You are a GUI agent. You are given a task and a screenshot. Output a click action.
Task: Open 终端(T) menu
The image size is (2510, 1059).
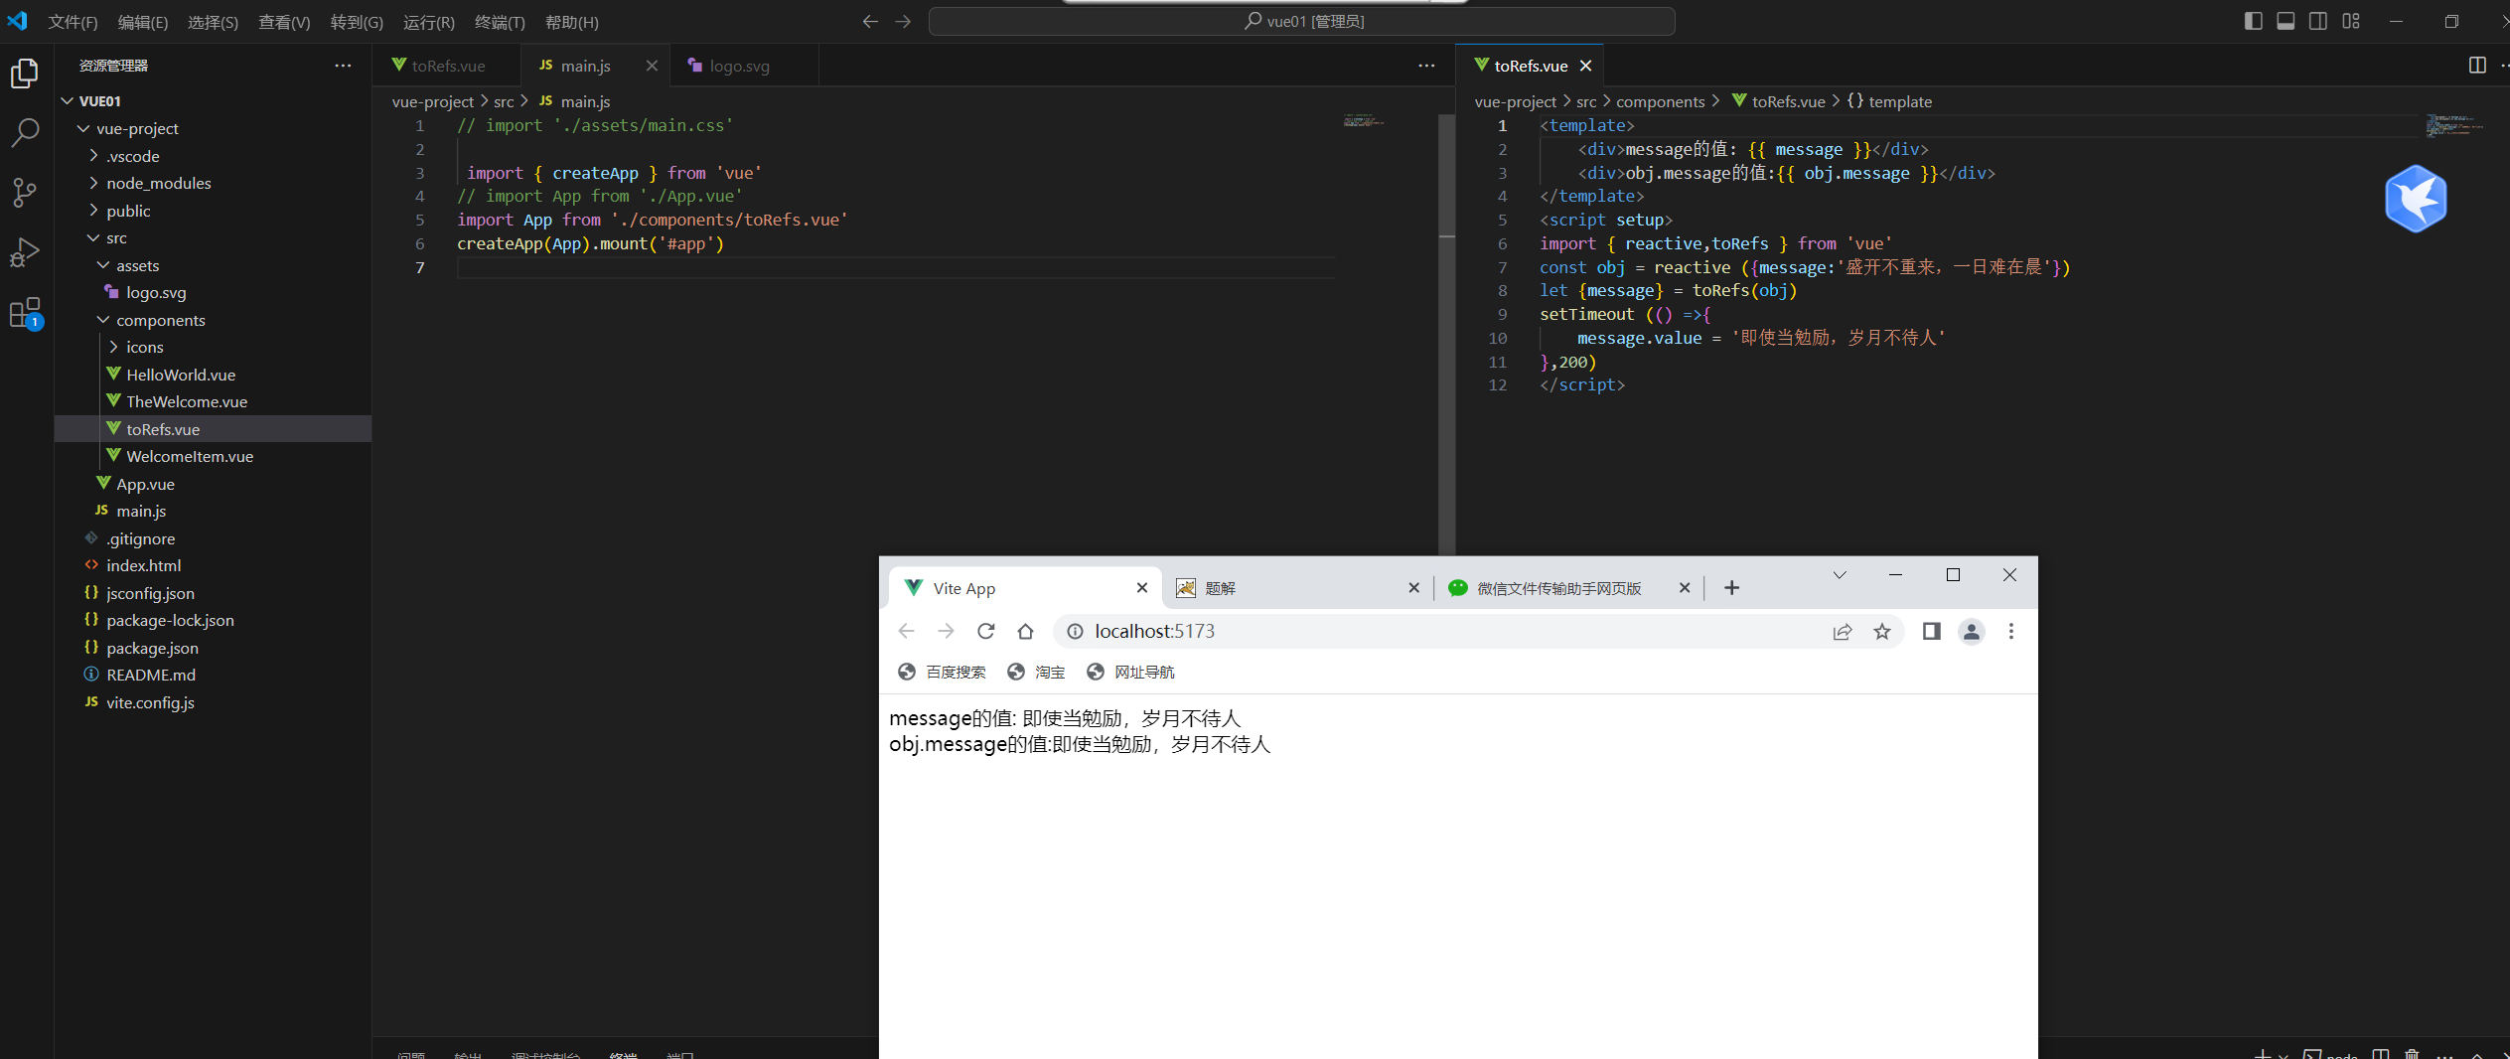(500, 22)
